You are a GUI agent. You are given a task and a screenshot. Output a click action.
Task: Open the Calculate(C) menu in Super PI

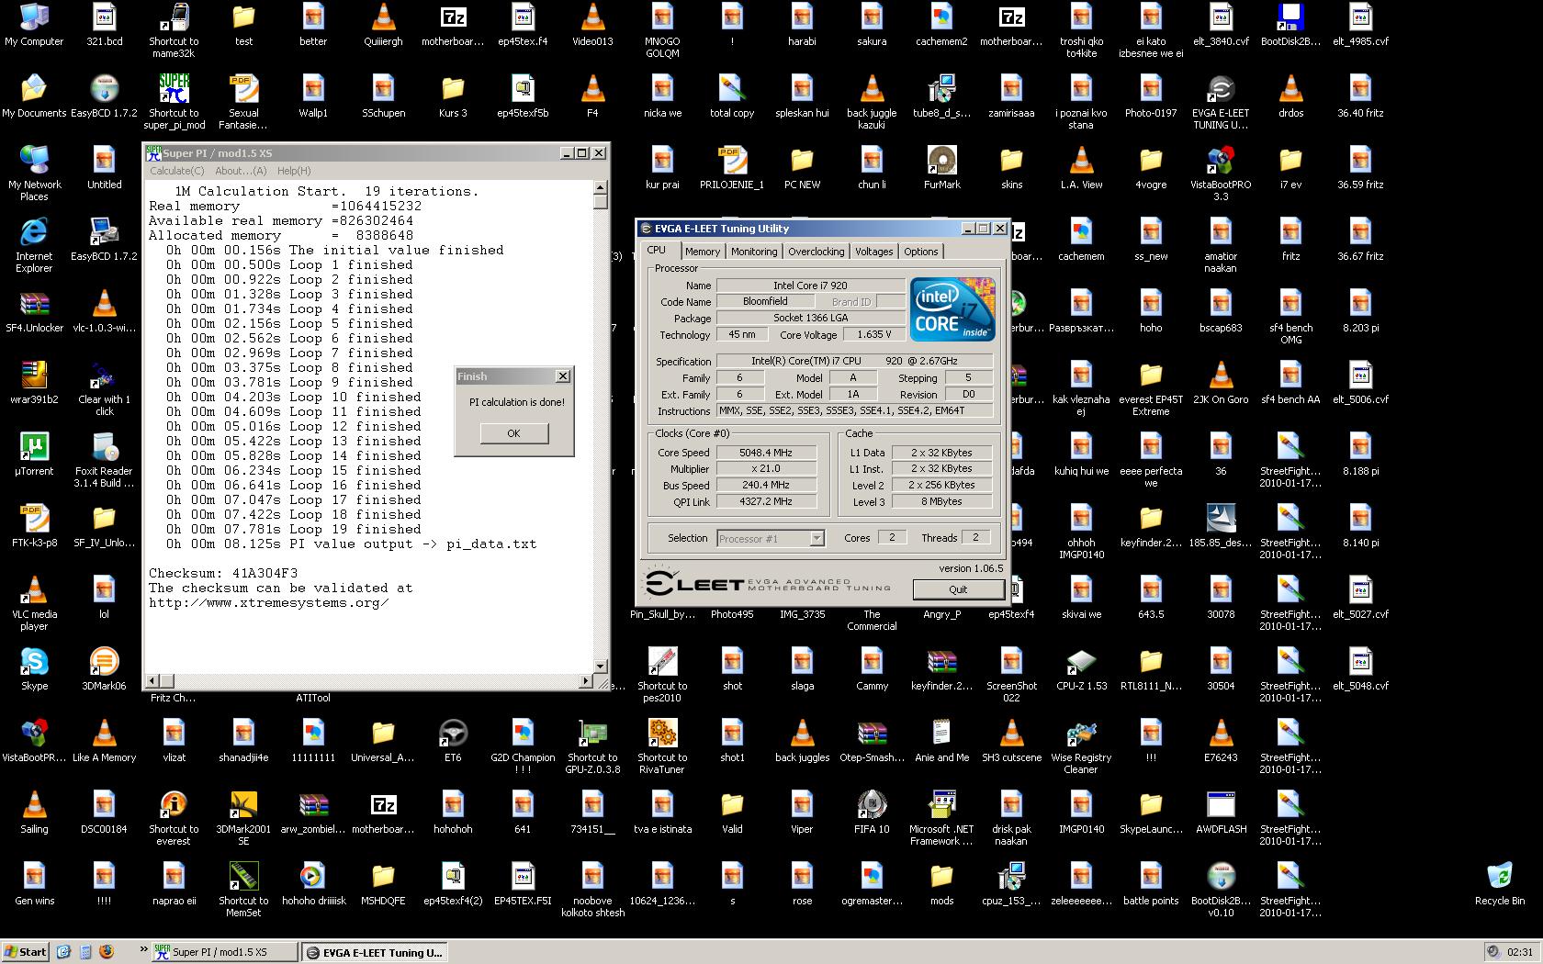click(x=177, y=171)
